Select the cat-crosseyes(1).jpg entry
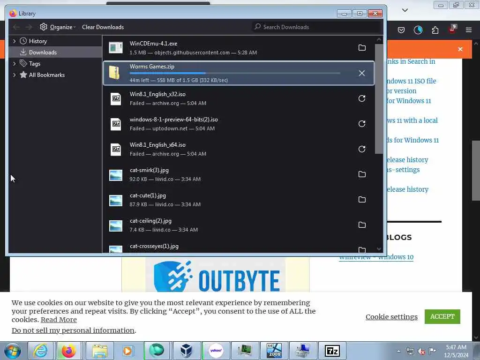 pyautogui.click(x=239, y=247)
